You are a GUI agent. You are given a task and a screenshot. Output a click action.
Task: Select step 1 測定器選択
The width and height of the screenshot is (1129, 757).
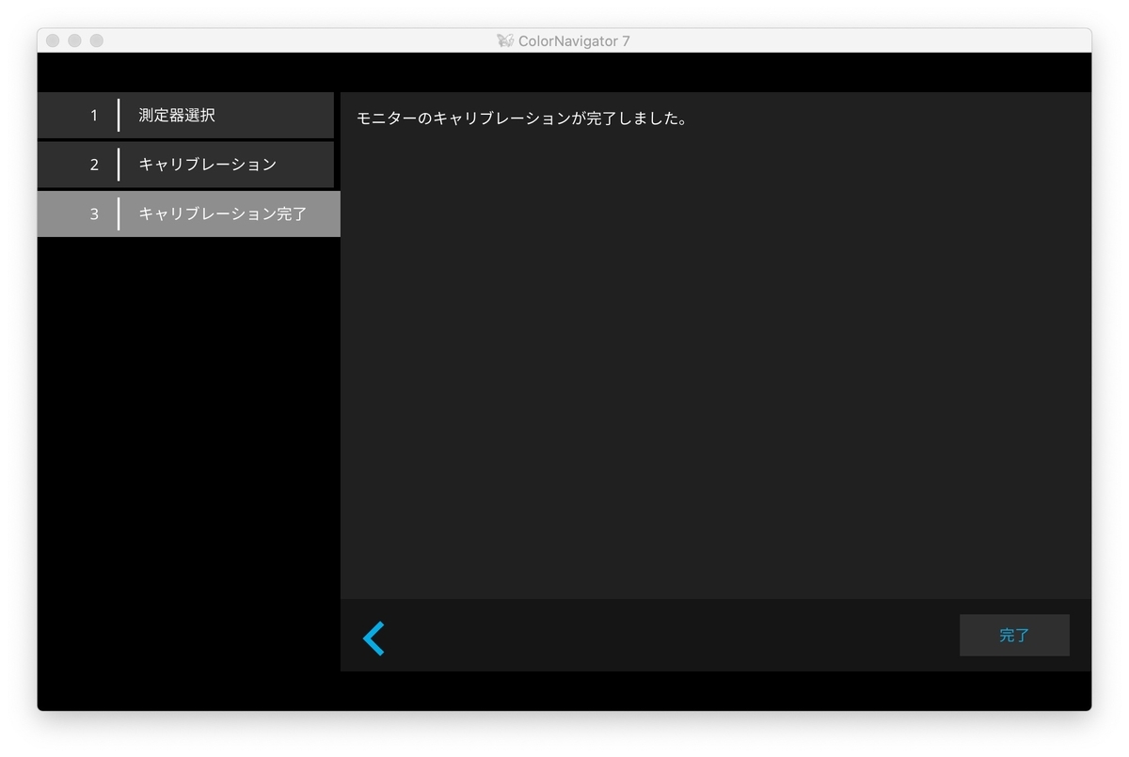(185, 115)
